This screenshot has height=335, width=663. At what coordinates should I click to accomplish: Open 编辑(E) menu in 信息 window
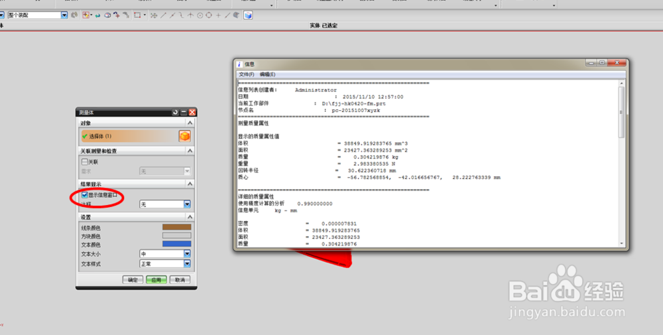pos(267,74)
